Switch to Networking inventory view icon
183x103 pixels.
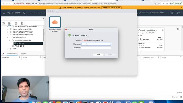[22, 23]
